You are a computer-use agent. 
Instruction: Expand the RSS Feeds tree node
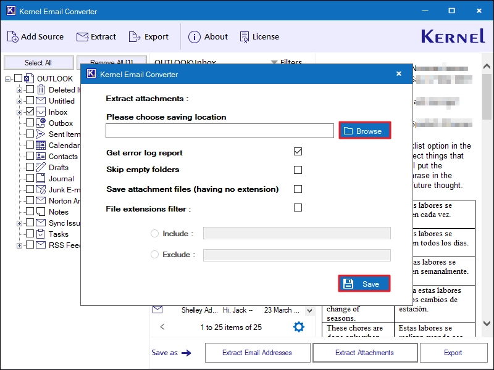coord(19,245)
